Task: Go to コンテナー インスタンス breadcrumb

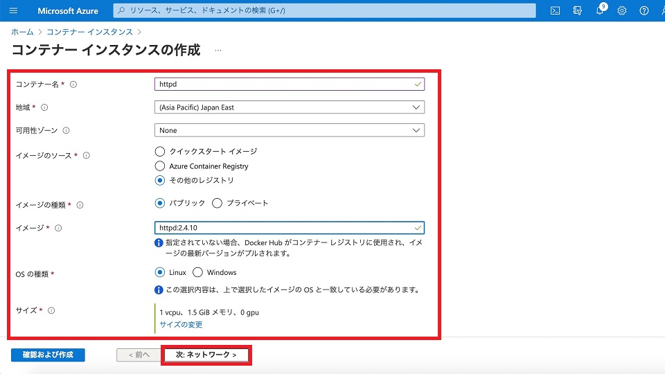Action: click(x=89, y=32)
